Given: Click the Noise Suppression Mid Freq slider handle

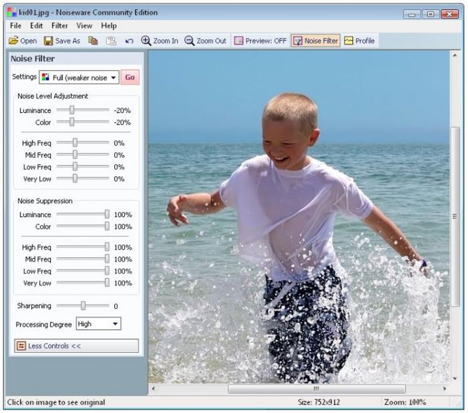Looking at the screenshot, I should click(107, 259).
